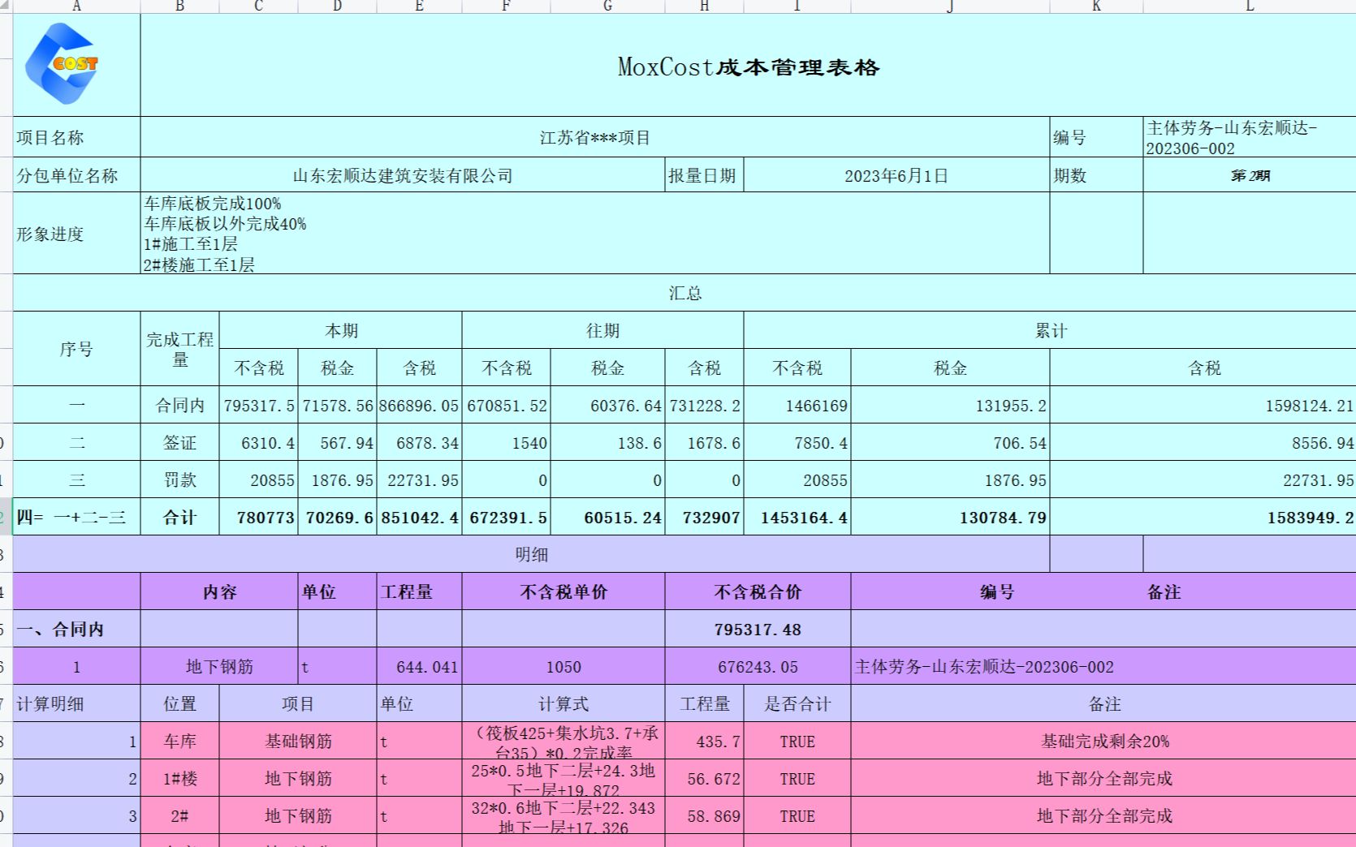Select cell 主体劳务-山东宏顺达-202306-002 at top right

tap(1250, 137)
